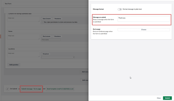Click the Data Consent field type tag
This screenshot has height=101, width=174.
[47, 19]
